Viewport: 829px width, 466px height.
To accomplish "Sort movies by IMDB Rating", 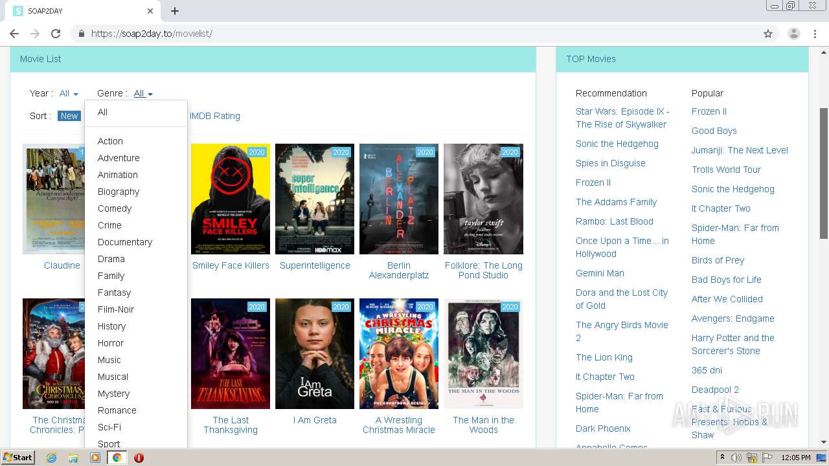I will point(215,116).
